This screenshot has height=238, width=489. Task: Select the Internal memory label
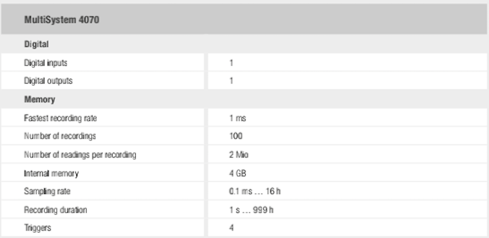tap(51, 173)
